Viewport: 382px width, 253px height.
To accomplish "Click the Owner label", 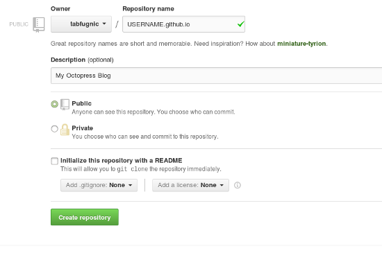I will pyautogui.click(x=60, y=9).
